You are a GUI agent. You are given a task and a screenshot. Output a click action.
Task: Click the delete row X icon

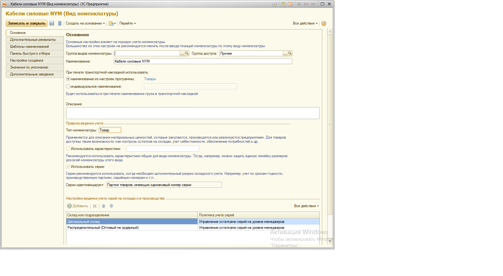tap(95, 206)
